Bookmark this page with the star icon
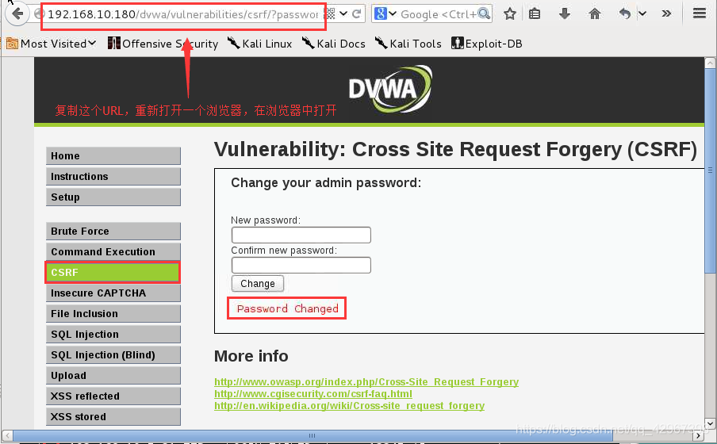Screen dimensions: 717x444 510,13
